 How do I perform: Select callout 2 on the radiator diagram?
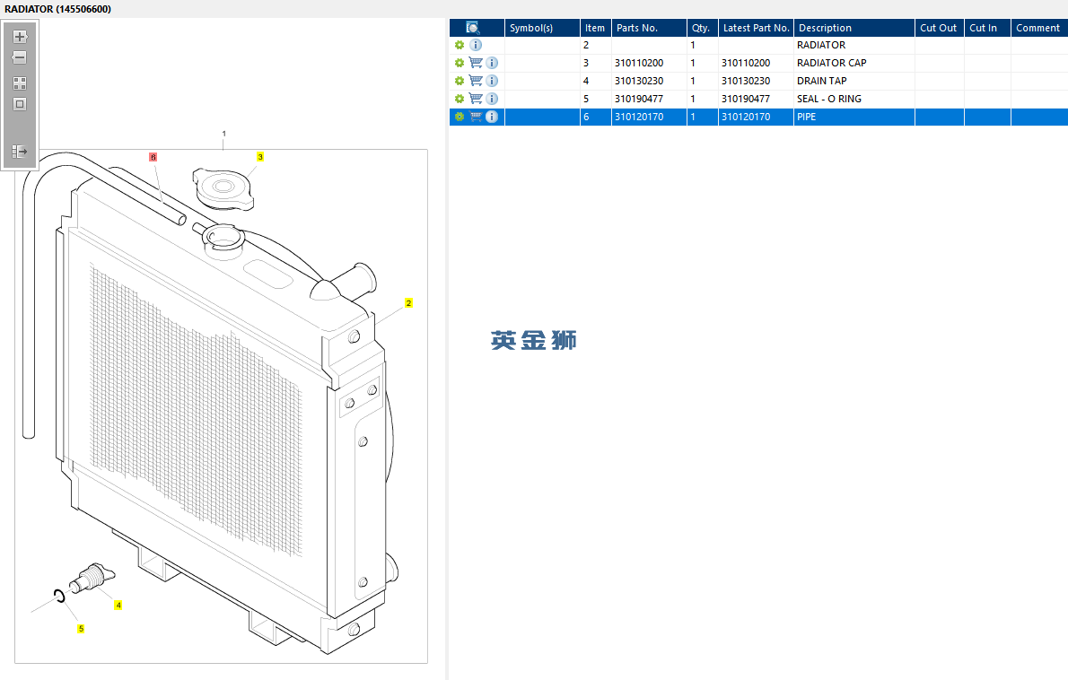pyautogui.click(x=408, y=303)
